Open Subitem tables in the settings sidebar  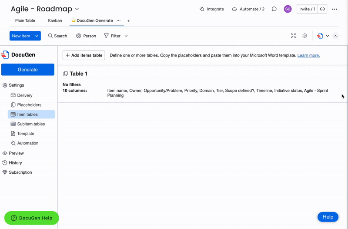click(x=31, y=124)
